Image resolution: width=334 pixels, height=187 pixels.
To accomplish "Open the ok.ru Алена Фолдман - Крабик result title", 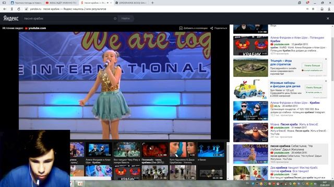I will pos(295,103).
